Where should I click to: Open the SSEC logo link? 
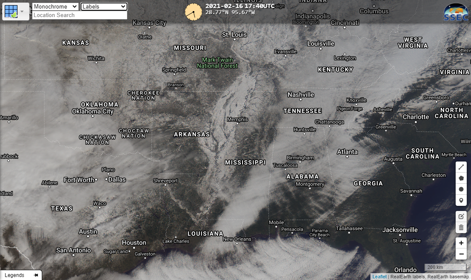[x=456, y=12]
